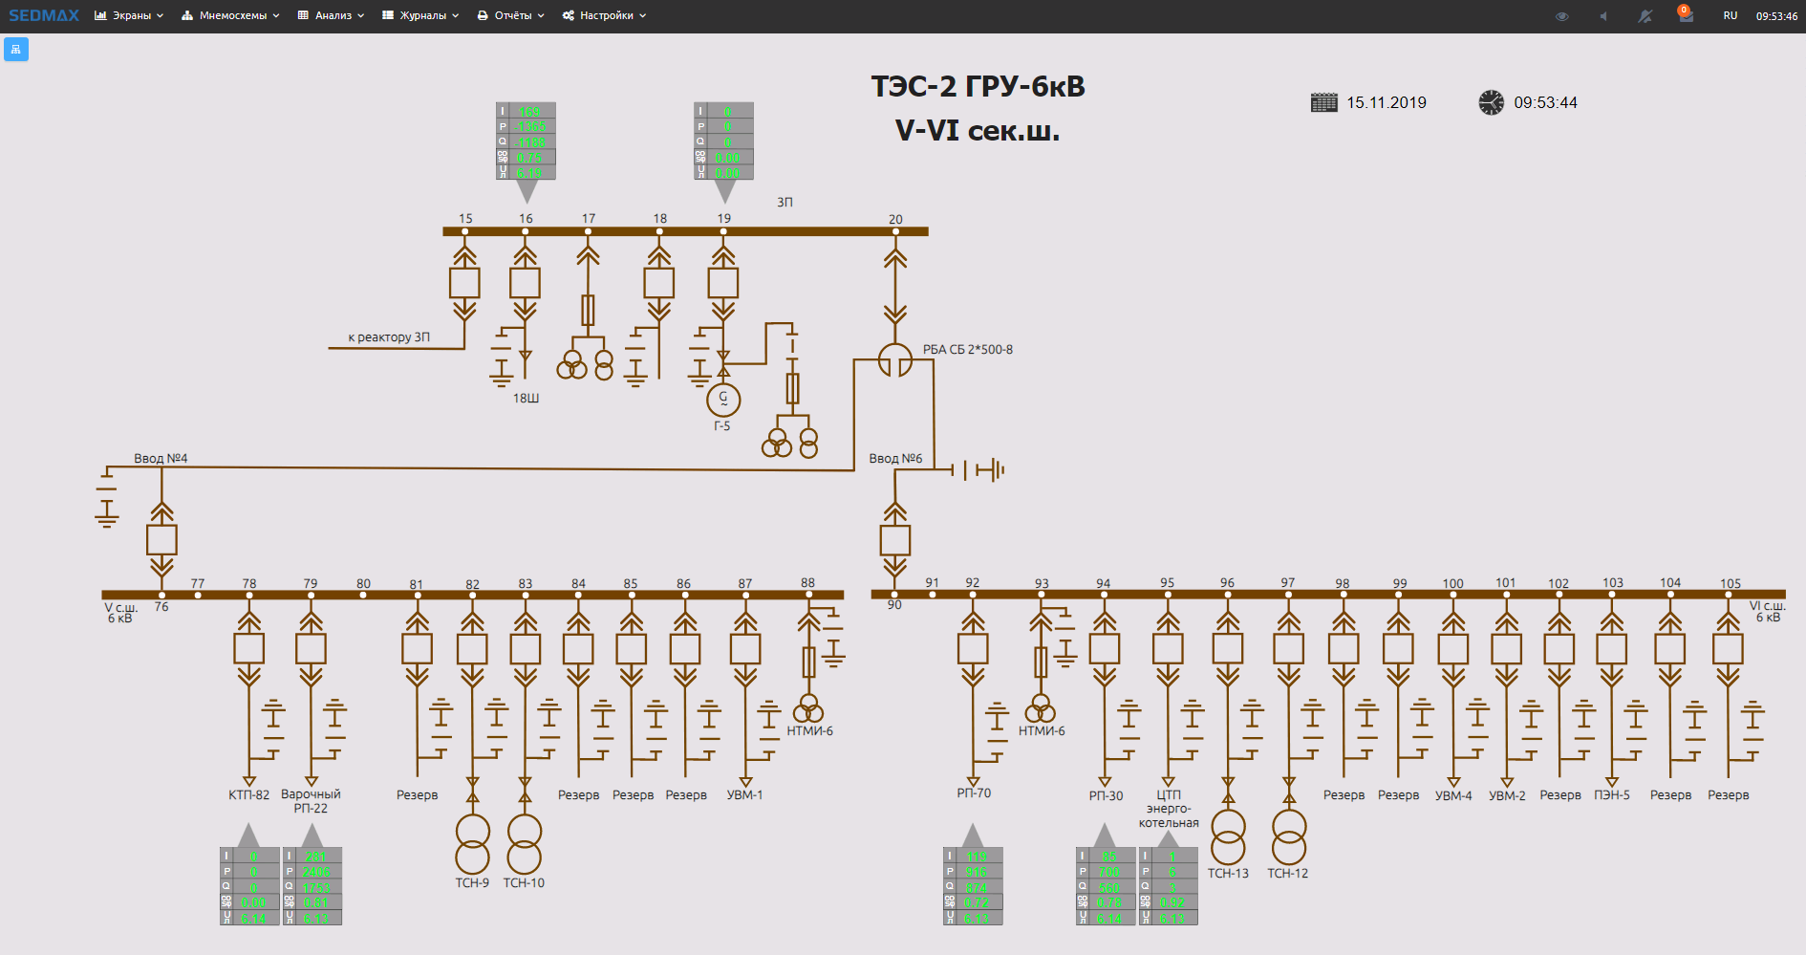This screenshot has height=955, width=1806.
Task: Open the Отчёты menu
Action: (510, 16)
